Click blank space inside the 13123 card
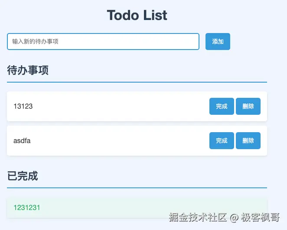Viewport: 287px width, 230px height. click(121, 107)
